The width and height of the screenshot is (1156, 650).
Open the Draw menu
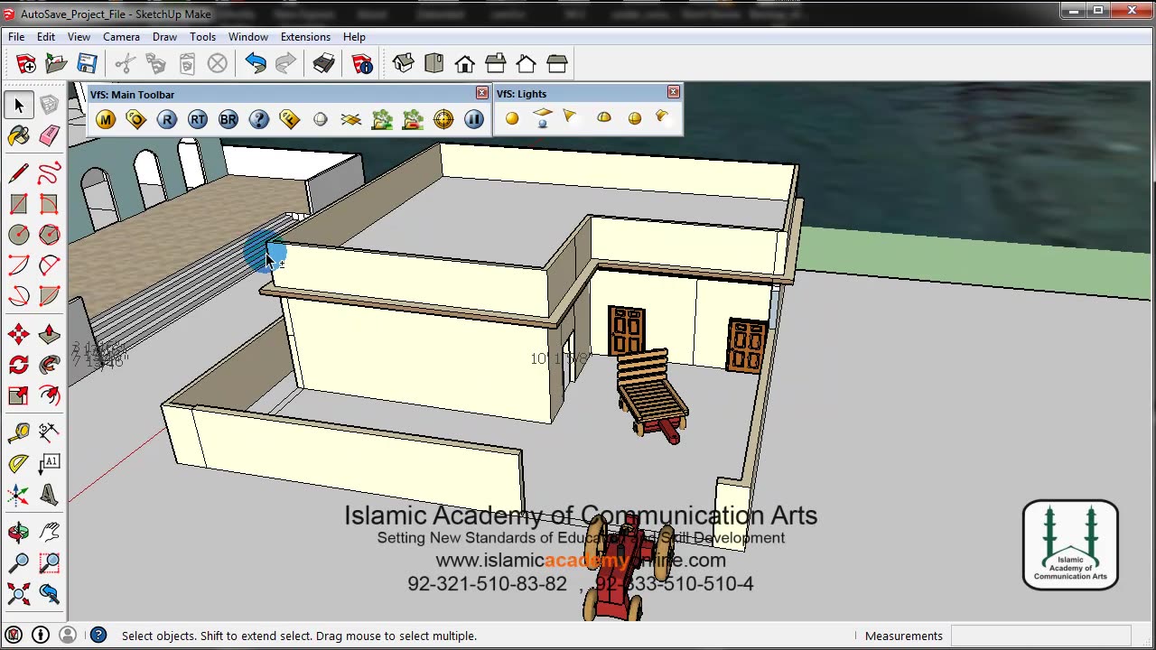pyautogui.click(x=164, y=37)
